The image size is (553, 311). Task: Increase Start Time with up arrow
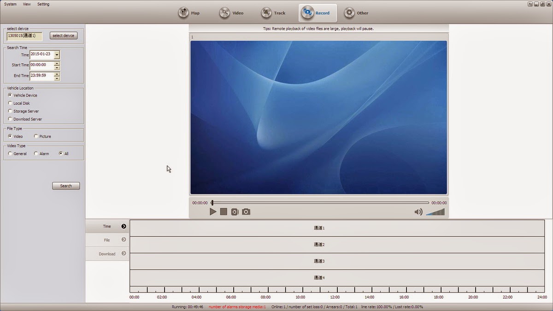(57, 63)
